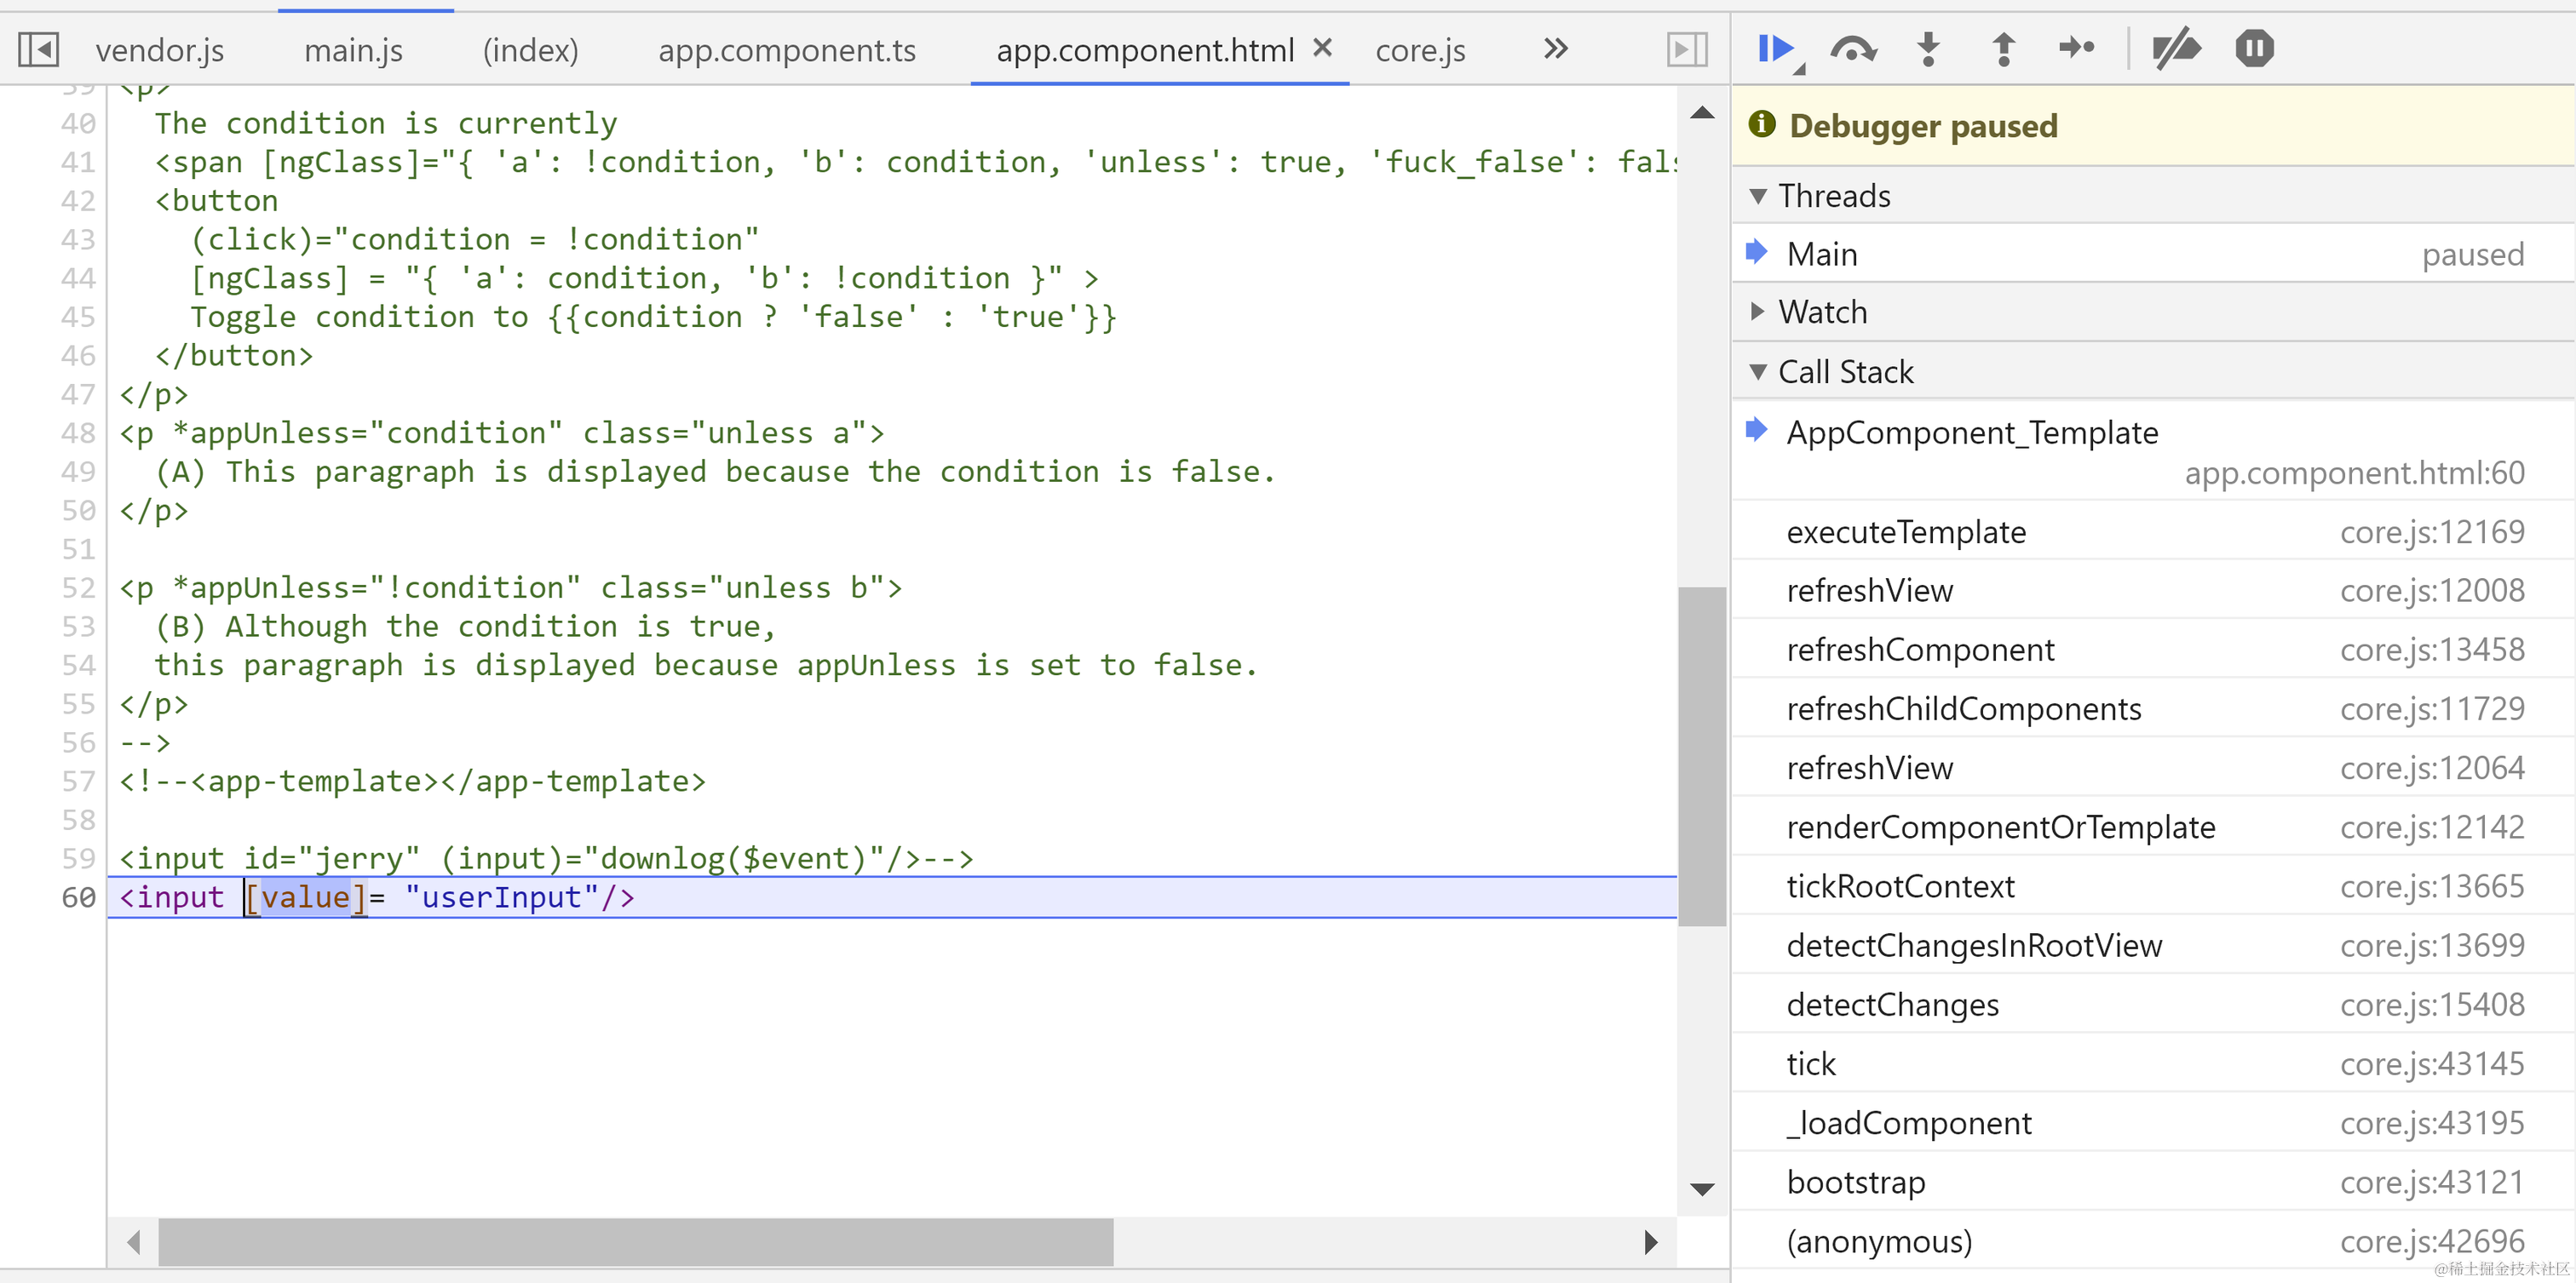Toggle the navigator sidebar panel icon

pos(38,49)
